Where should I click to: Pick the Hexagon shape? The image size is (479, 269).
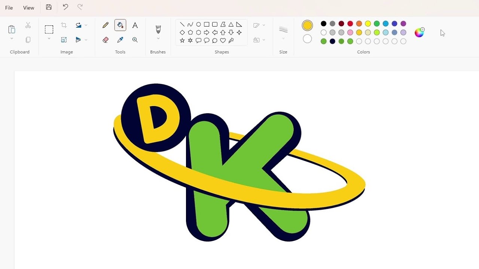click(199, 33)
